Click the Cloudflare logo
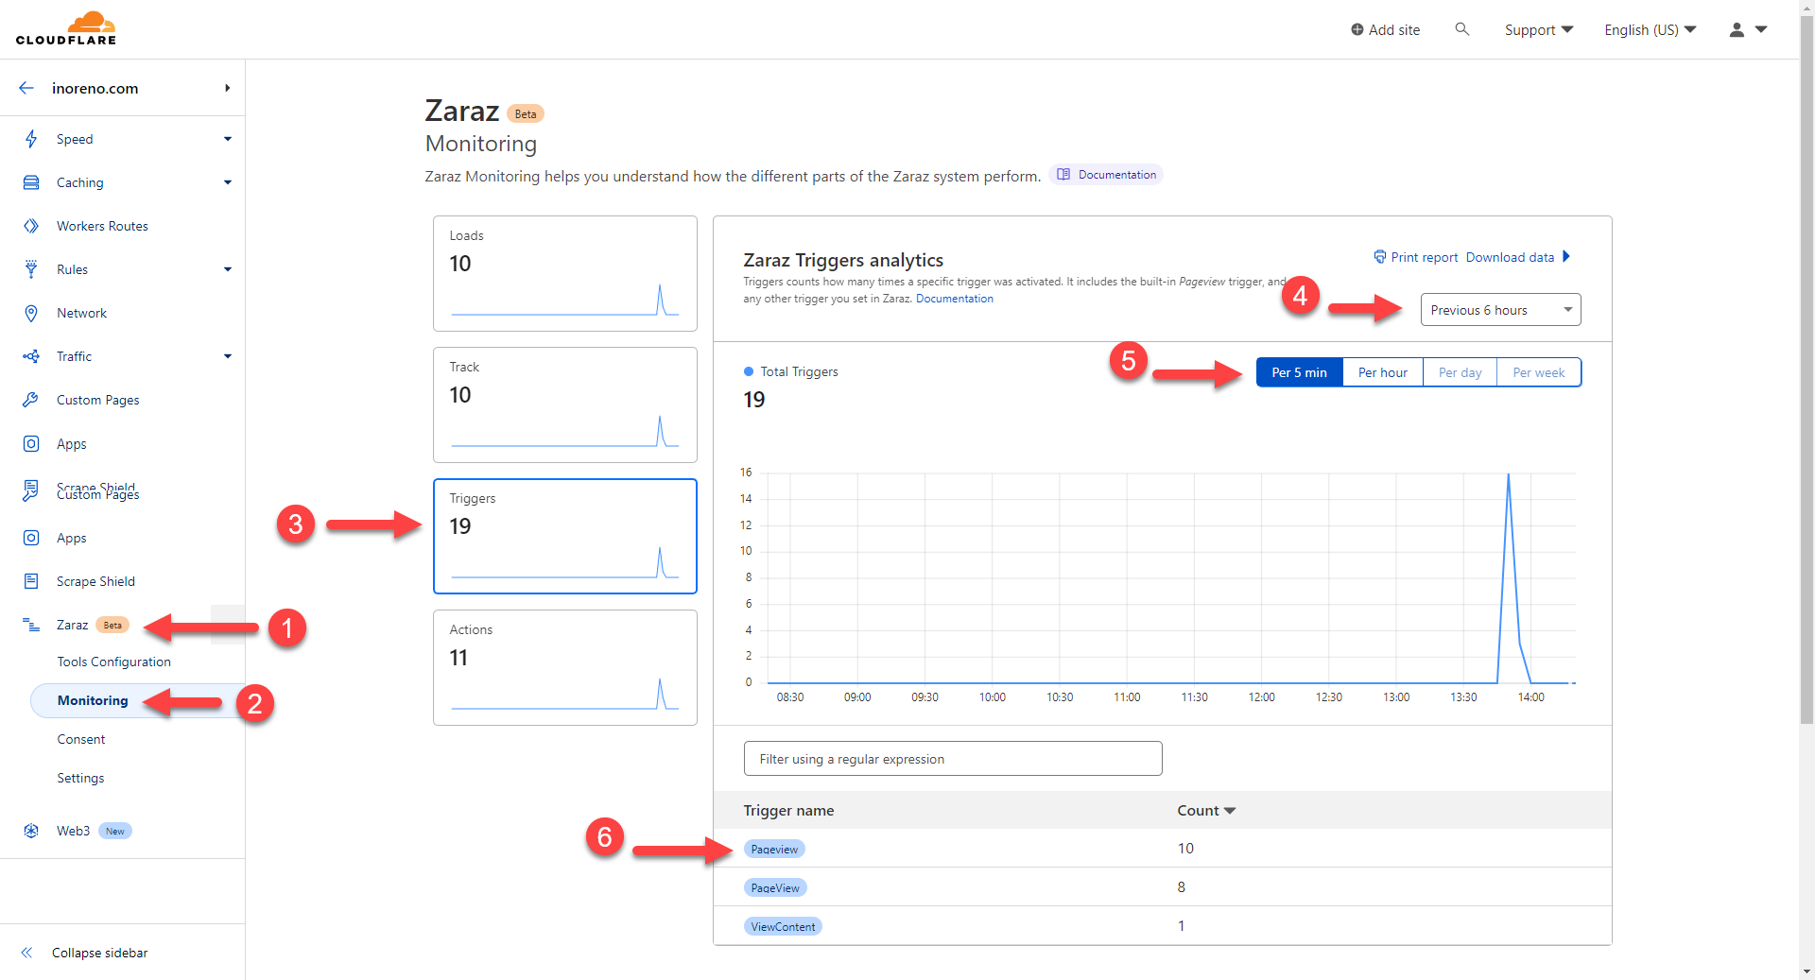 (66, 28)
